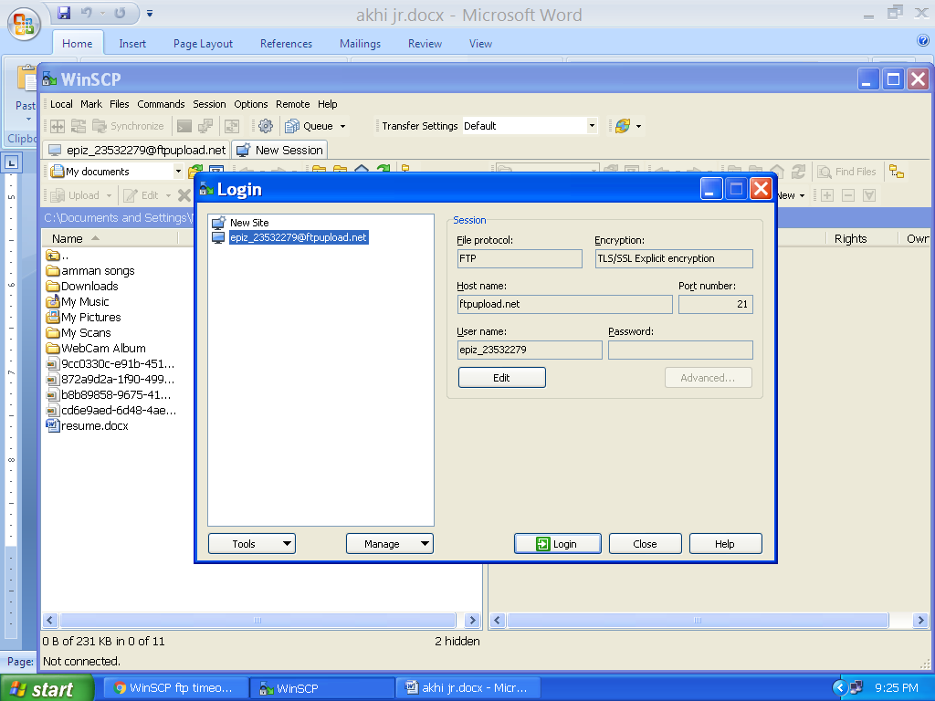Click the Advanced... button in Login dialog
The height and width of the screenshot is (701, 935).
708,377
